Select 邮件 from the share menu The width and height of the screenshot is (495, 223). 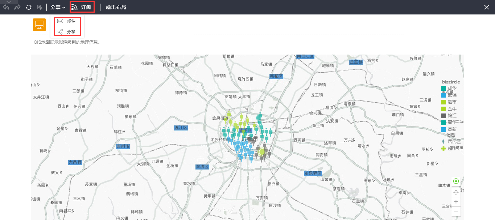pos(67,21)
